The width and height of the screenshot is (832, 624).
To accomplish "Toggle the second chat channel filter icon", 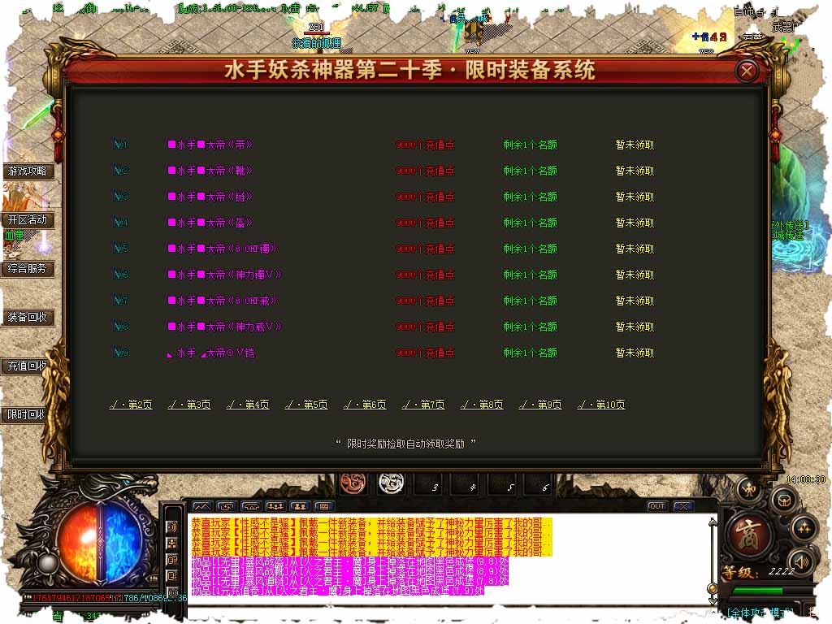I will [x=172, y=544].
